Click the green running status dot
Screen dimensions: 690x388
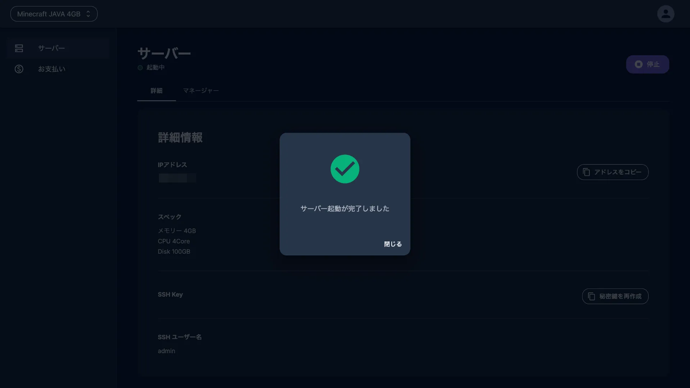coord(140,68)
